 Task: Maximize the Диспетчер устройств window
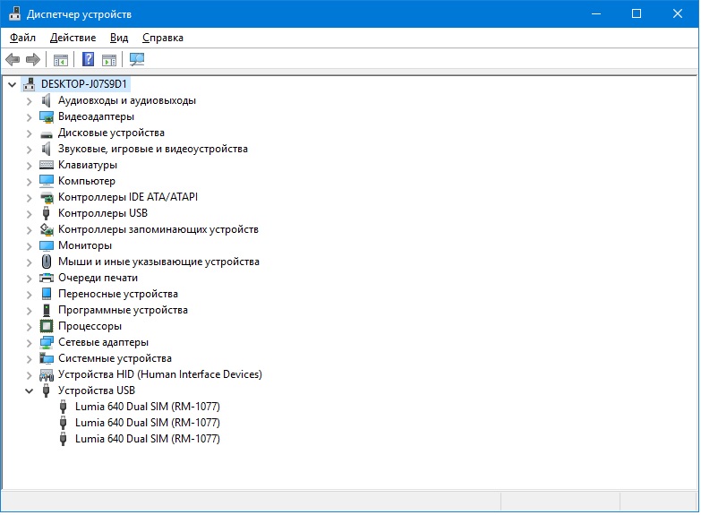coord(637,13)
